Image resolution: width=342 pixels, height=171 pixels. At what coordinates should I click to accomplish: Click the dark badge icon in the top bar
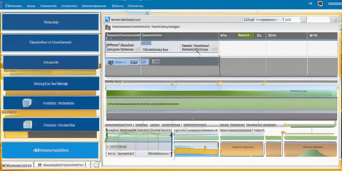[320, 3]
